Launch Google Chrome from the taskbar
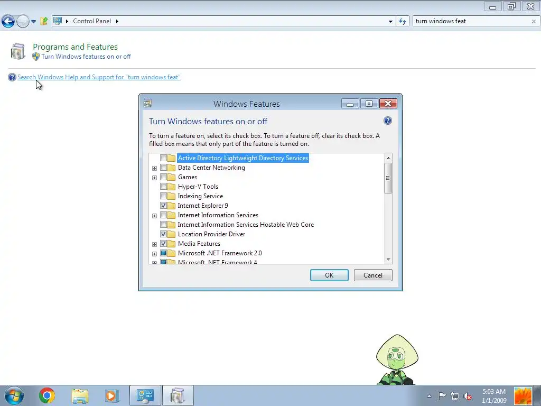The width and height of the screenshot is (541, 406). [x=47, y=395]
